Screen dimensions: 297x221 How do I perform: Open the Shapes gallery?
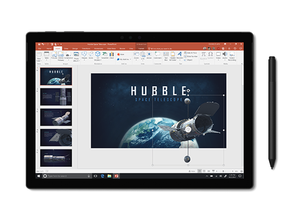pyautogui.click(x=84, y=55)
